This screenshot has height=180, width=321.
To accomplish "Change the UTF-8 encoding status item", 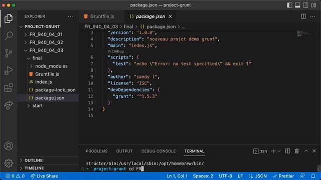I will (x=225, y=176).
